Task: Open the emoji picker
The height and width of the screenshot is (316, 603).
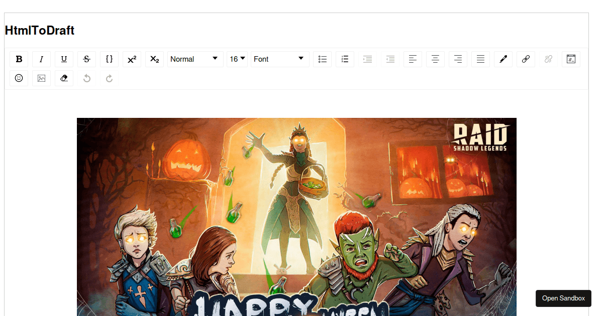Action: pos(19,78)
